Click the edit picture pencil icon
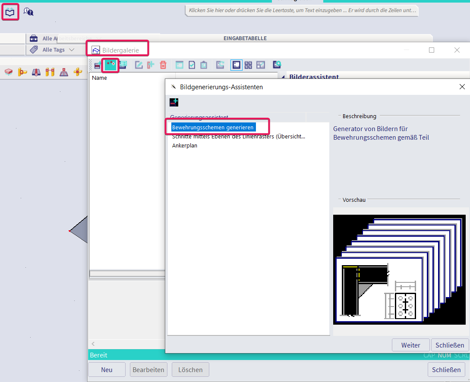This screenshot has height=382, width=470. point(139,65)
